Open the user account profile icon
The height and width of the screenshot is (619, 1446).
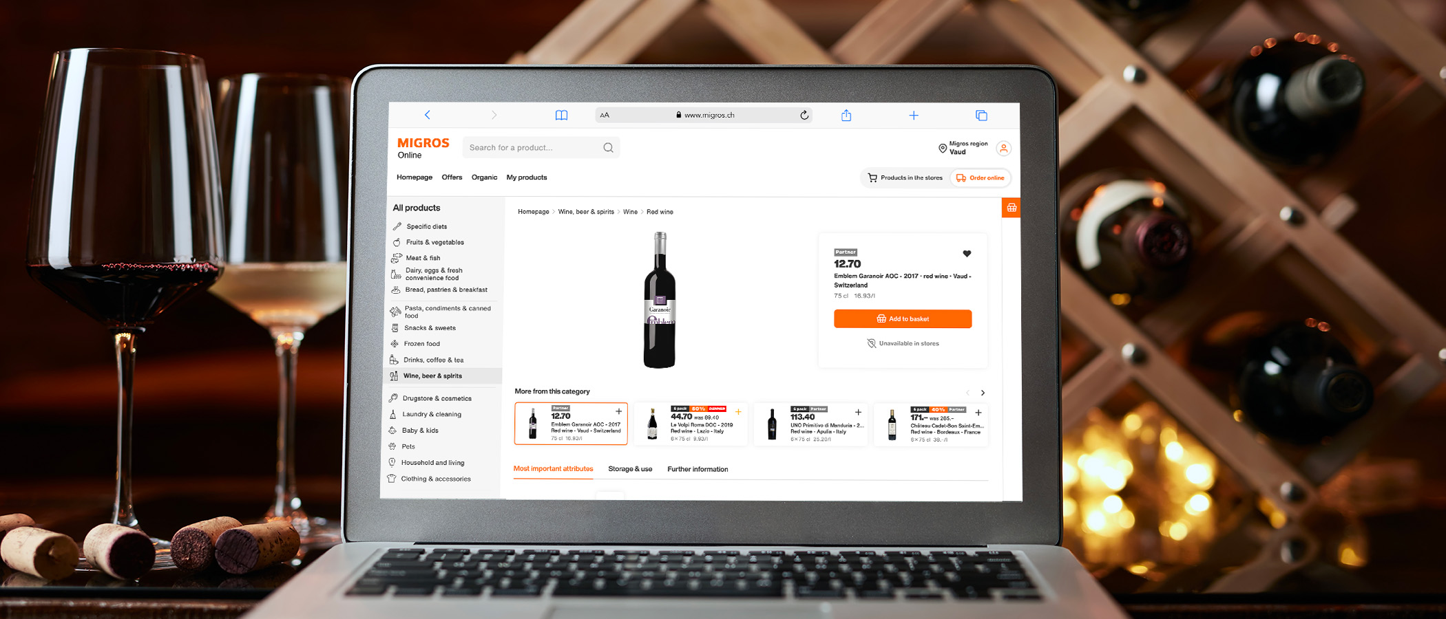pos(1004,148)
